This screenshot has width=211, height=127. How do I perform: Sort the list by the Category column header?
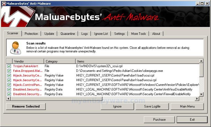[60, 61]
